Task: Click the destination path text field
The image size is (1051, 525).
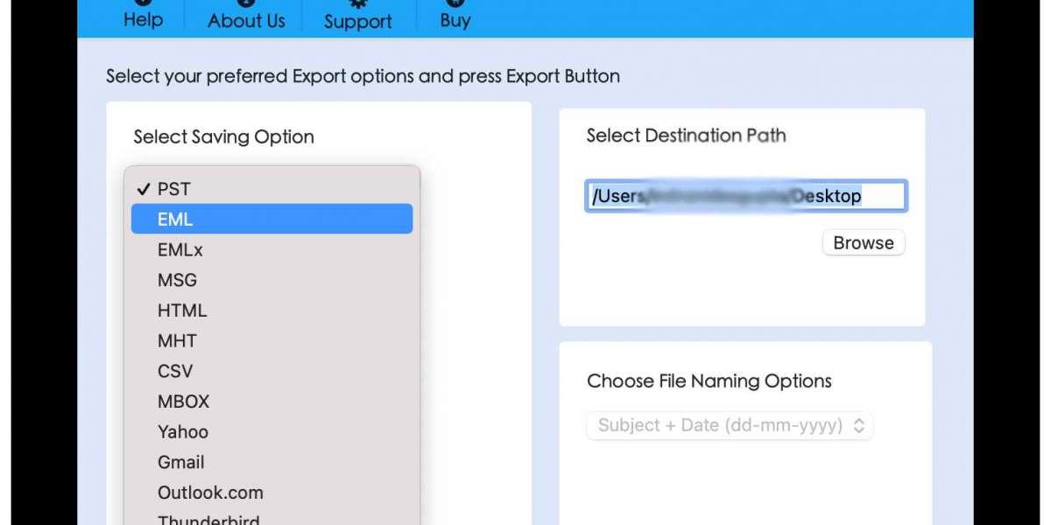Action: 745,195
